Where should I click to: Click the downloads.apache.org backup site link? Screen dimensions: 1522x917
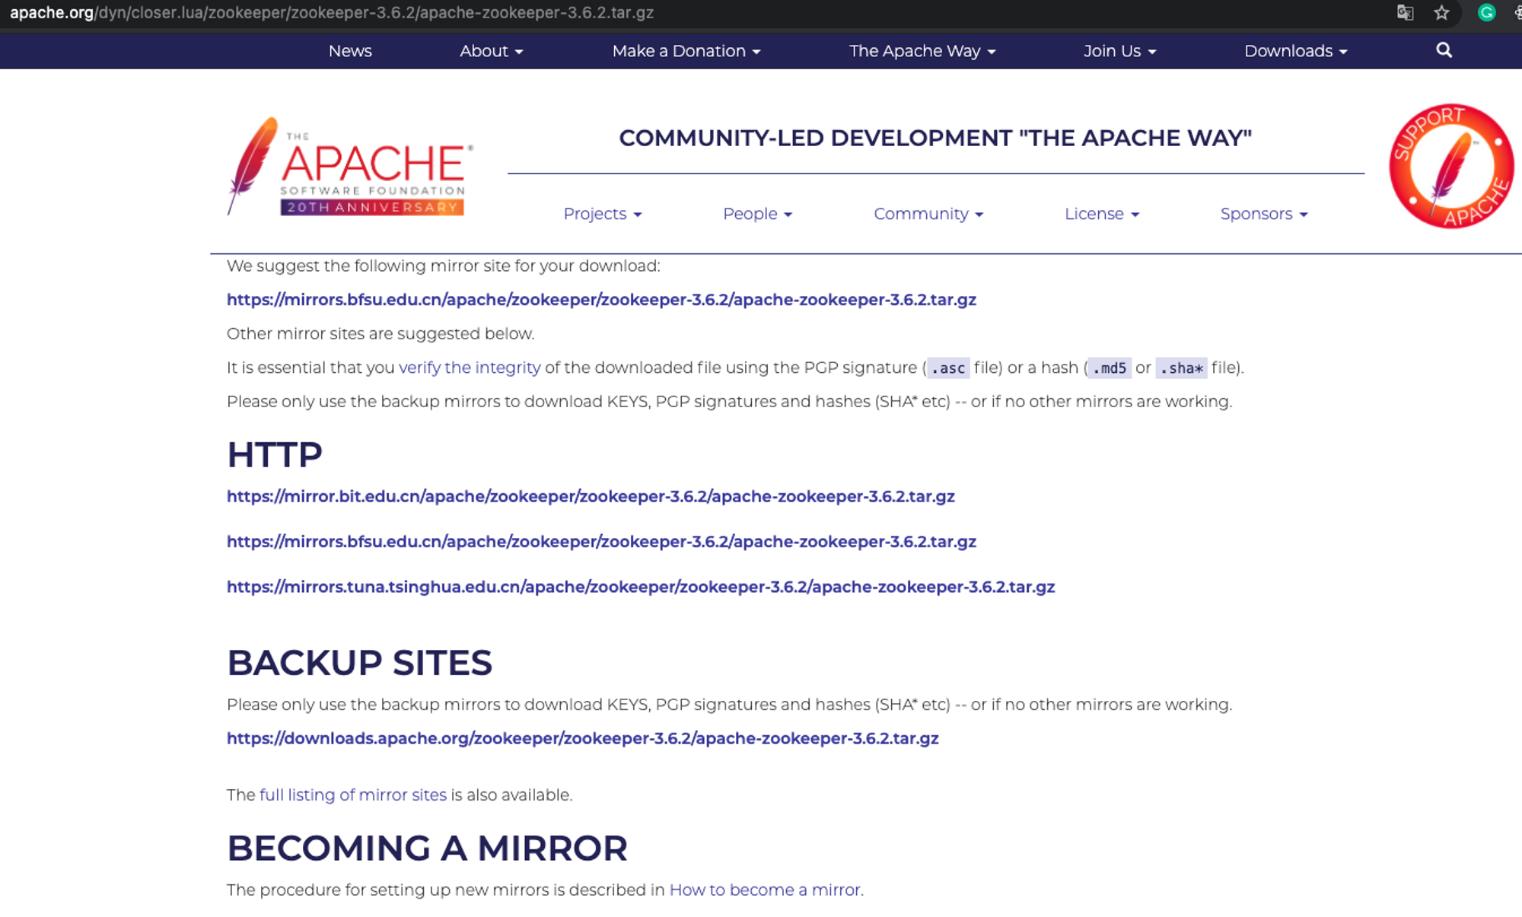tap(583, 738)
